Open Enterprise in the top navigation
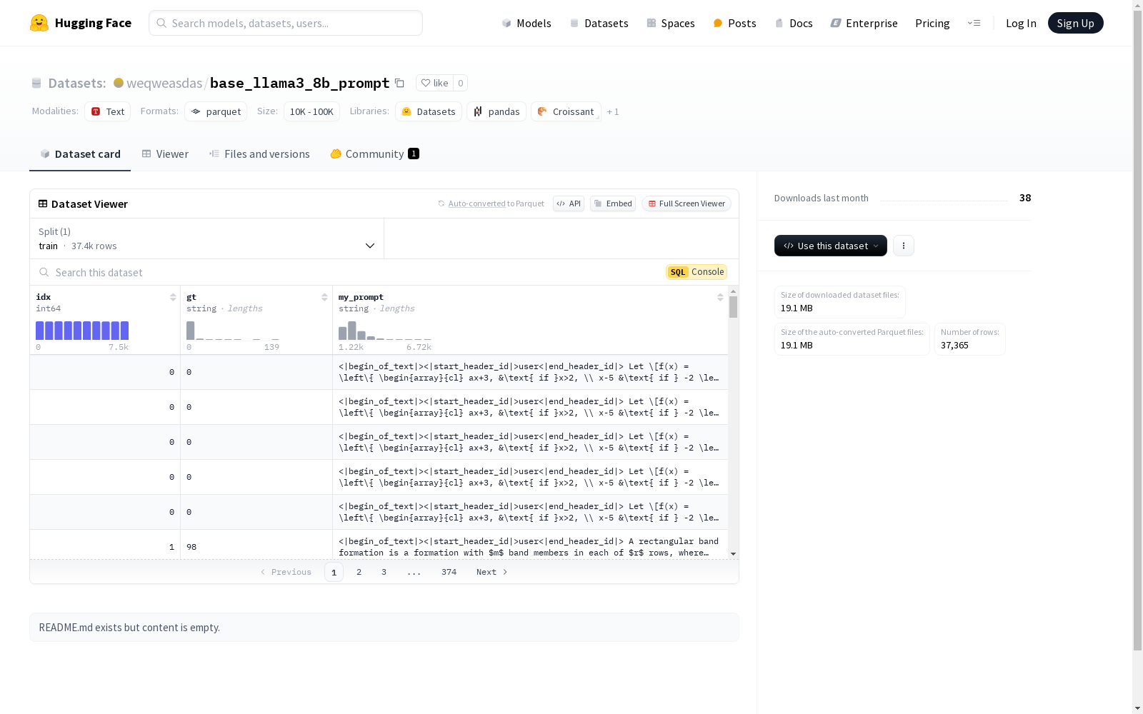Image resolution: width=1143 pixels, height=714 pixels. [x=864, y=23]
